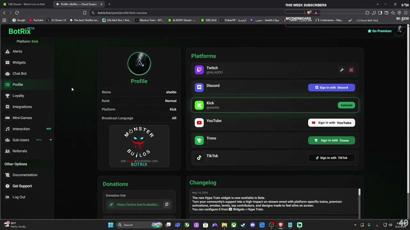Sign in with Trovo
This screenshot has height=230, width=410.
(x=332, y=140)
